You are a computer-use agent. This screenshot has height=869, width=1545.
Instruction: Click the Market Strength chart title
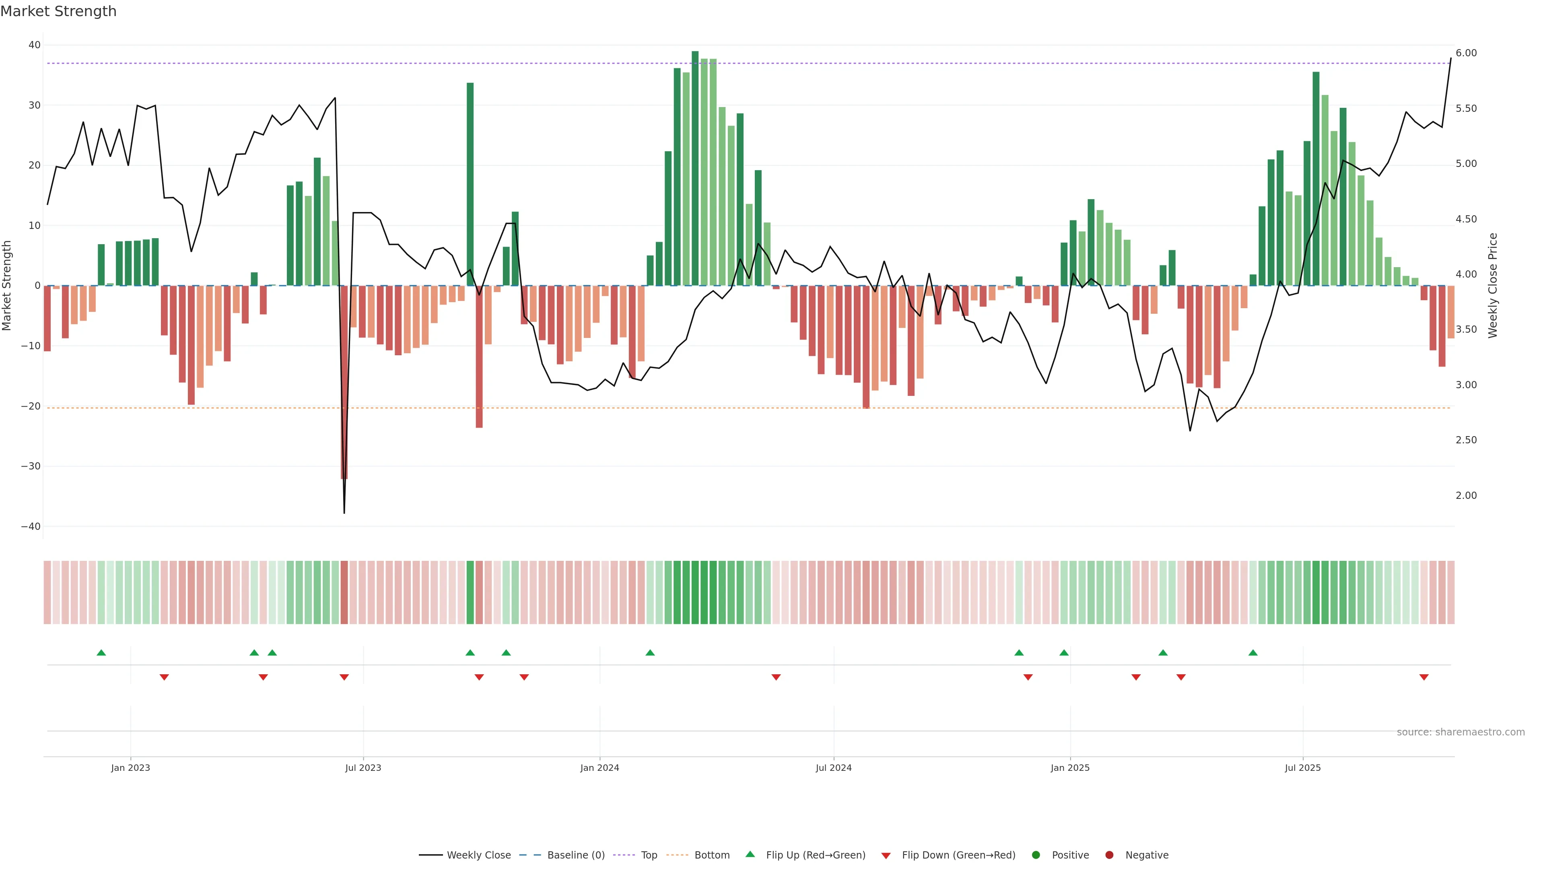(58, 11)
